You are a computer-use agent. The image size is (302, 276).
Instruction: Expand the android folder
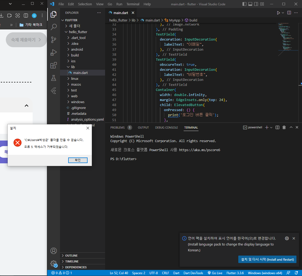pos(83,49)
